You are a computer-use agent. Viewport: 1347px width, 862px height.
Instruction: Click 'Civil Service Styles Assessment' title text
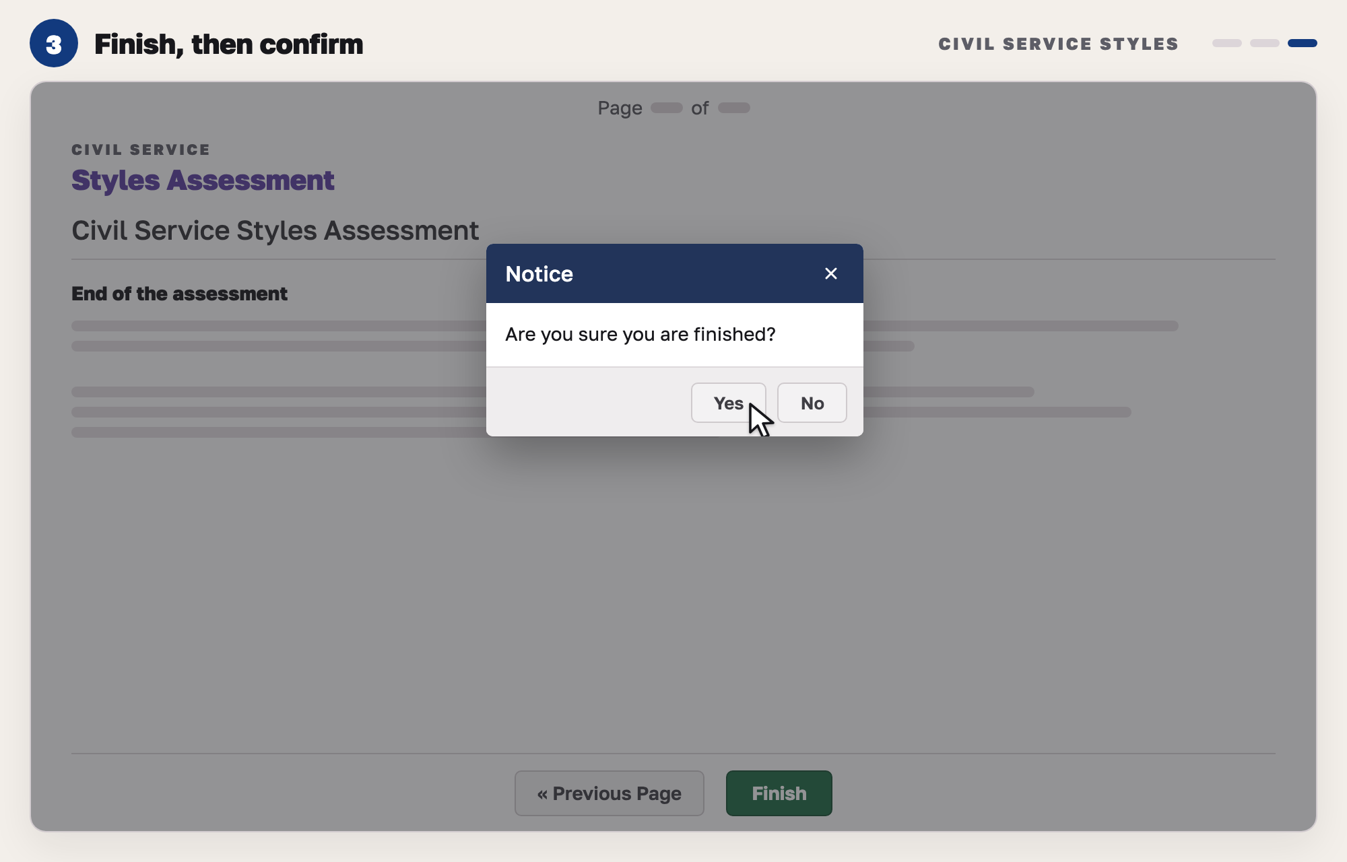tap(275, 230)
